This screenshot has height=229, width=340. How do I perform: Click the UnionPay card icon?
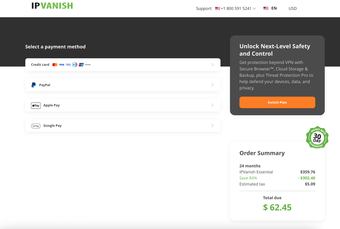(x=81, y=65)
